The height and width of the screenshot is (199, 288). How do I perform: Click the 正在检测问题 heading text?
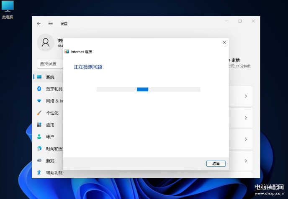[x=88, y=67]
